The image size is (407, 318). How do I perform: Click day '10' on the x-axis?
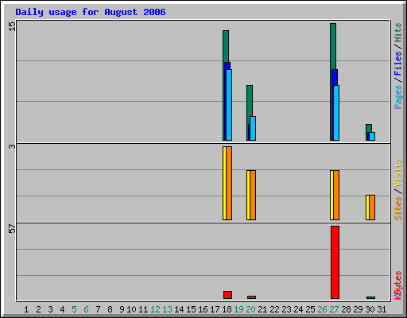click(x=131, y=309)
